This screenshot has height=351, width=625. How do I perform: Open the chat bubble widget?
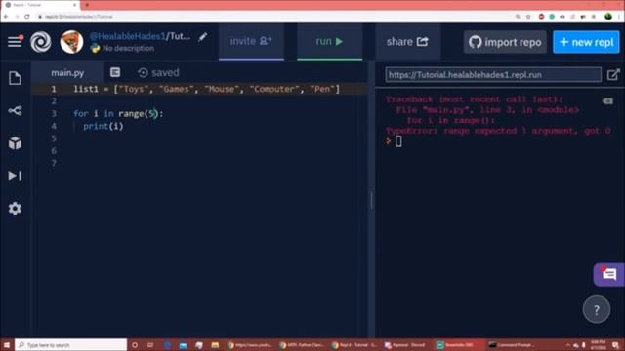(x=608, y=274)
